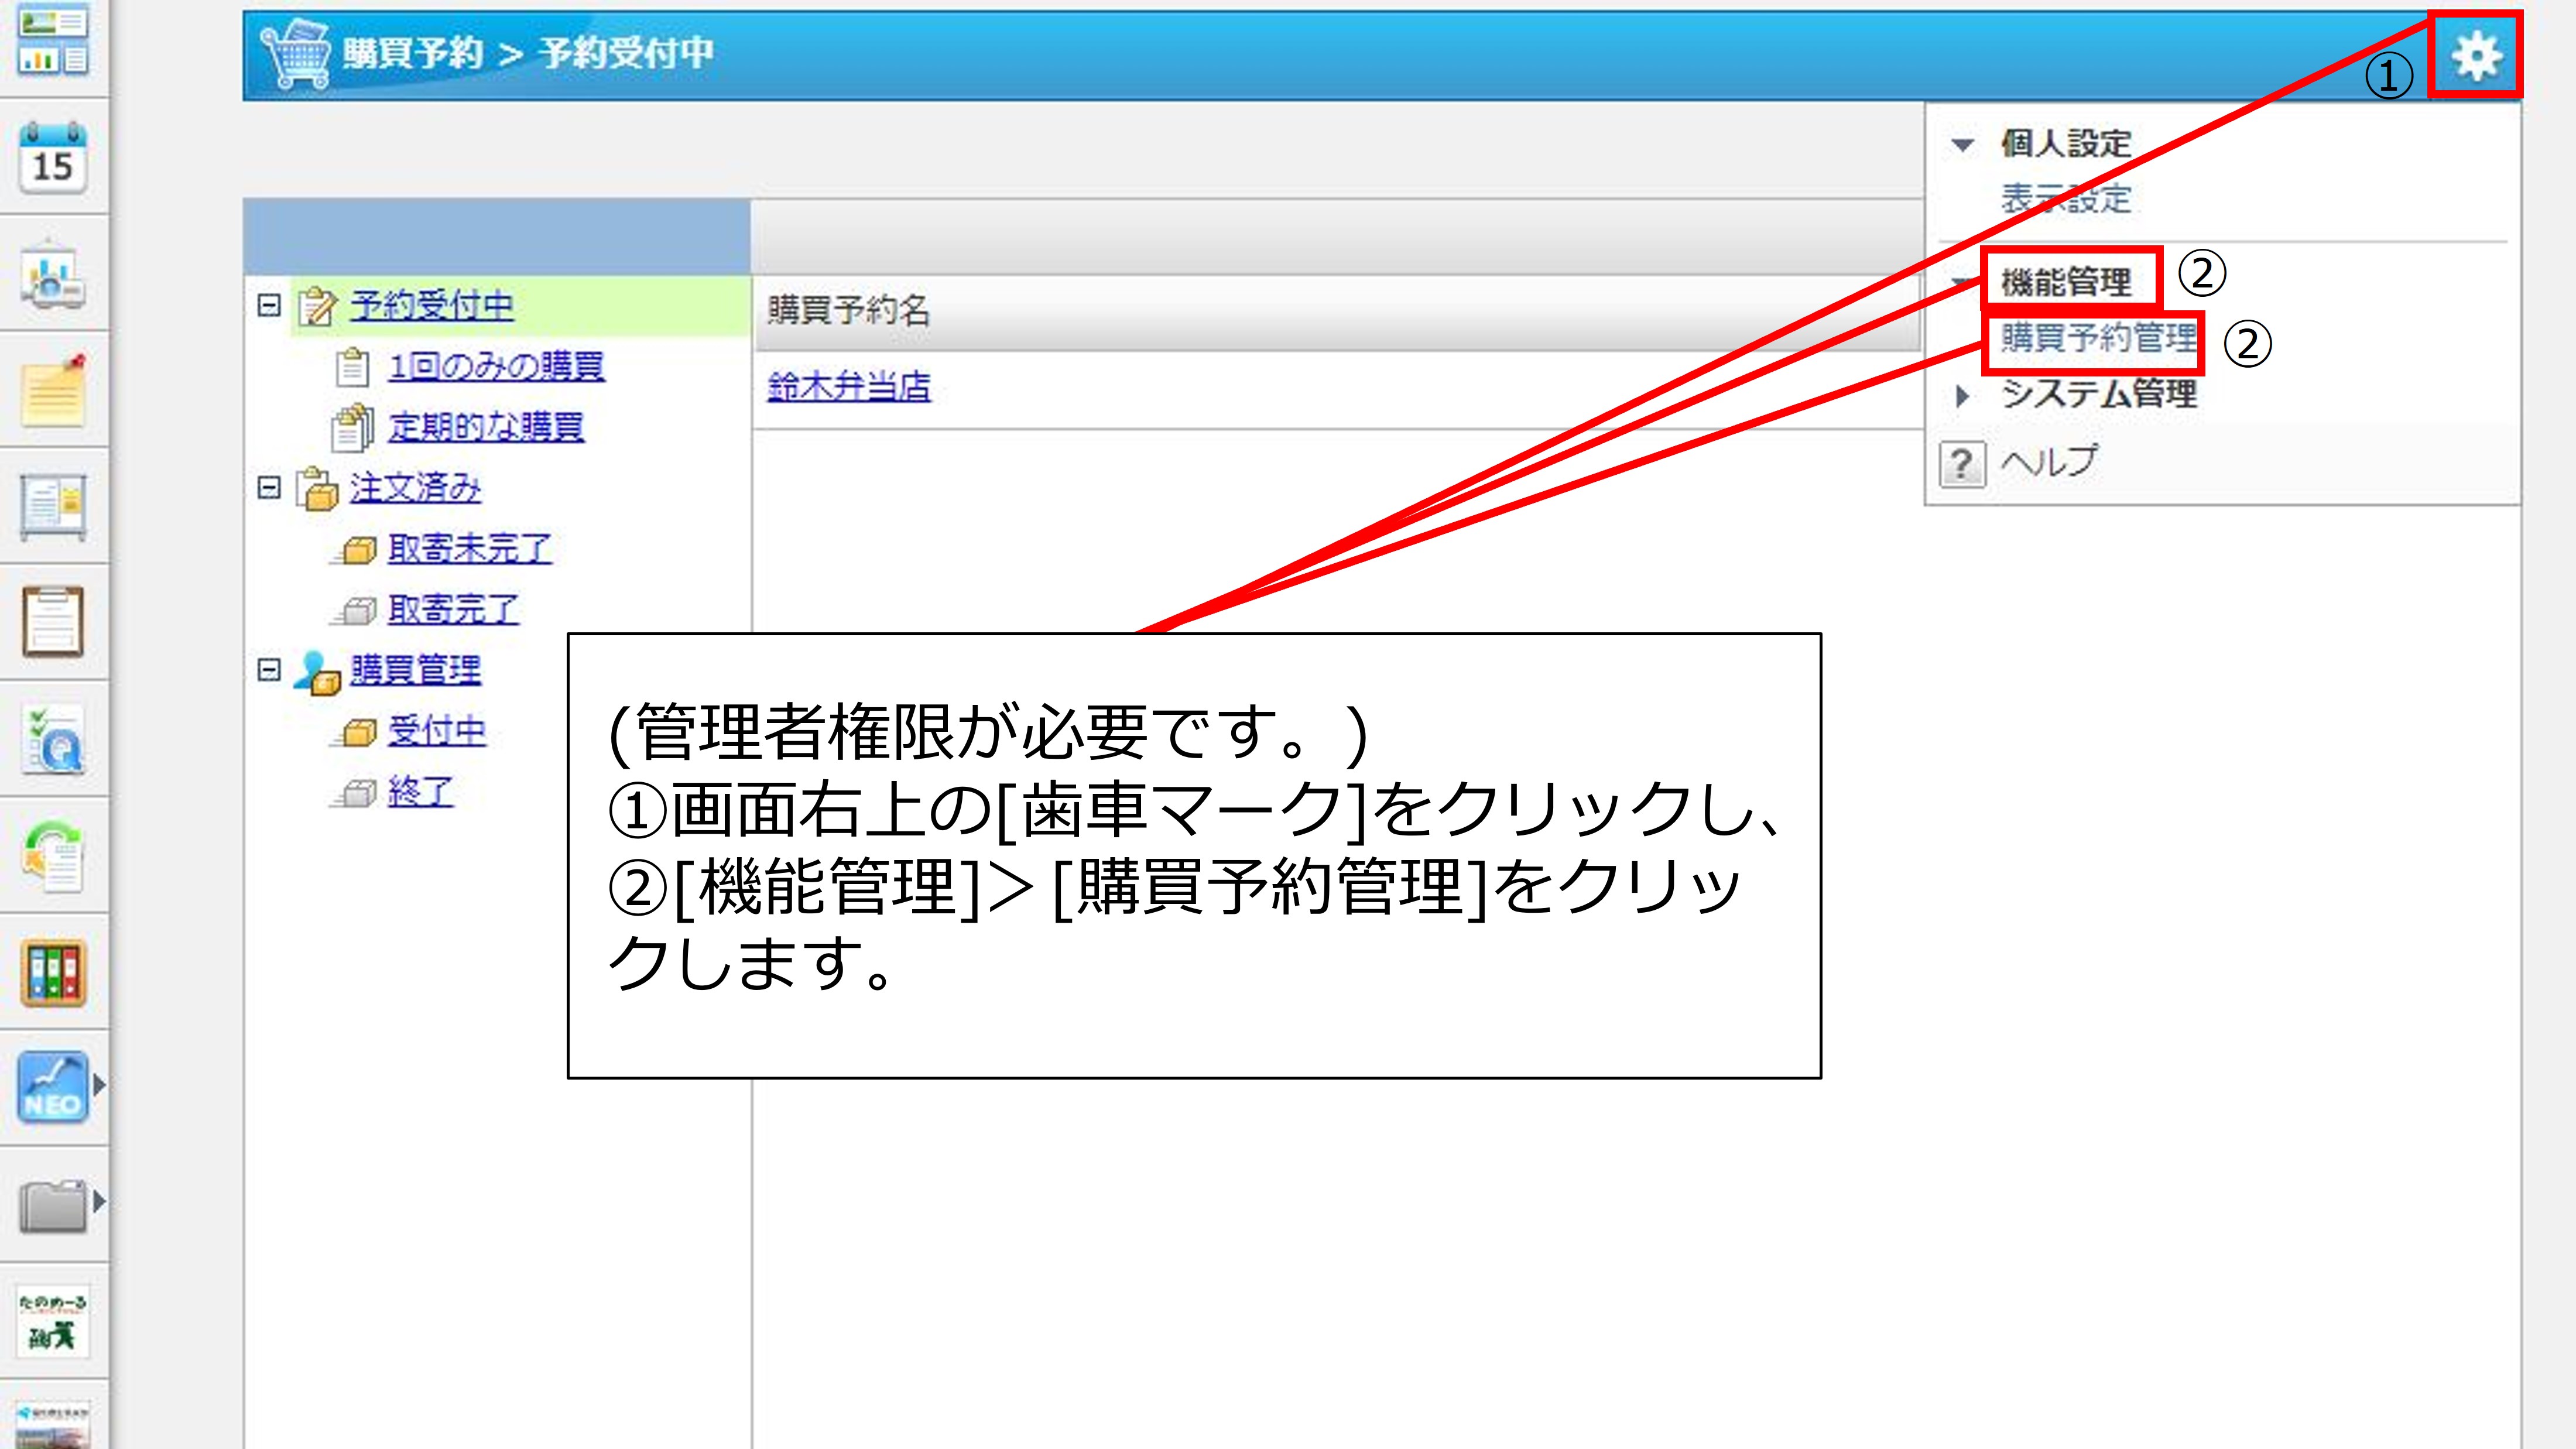Open the 鈴木弁当店 link
The height and width of the screenshot is (1449, 2576).
tap(848, 387)
